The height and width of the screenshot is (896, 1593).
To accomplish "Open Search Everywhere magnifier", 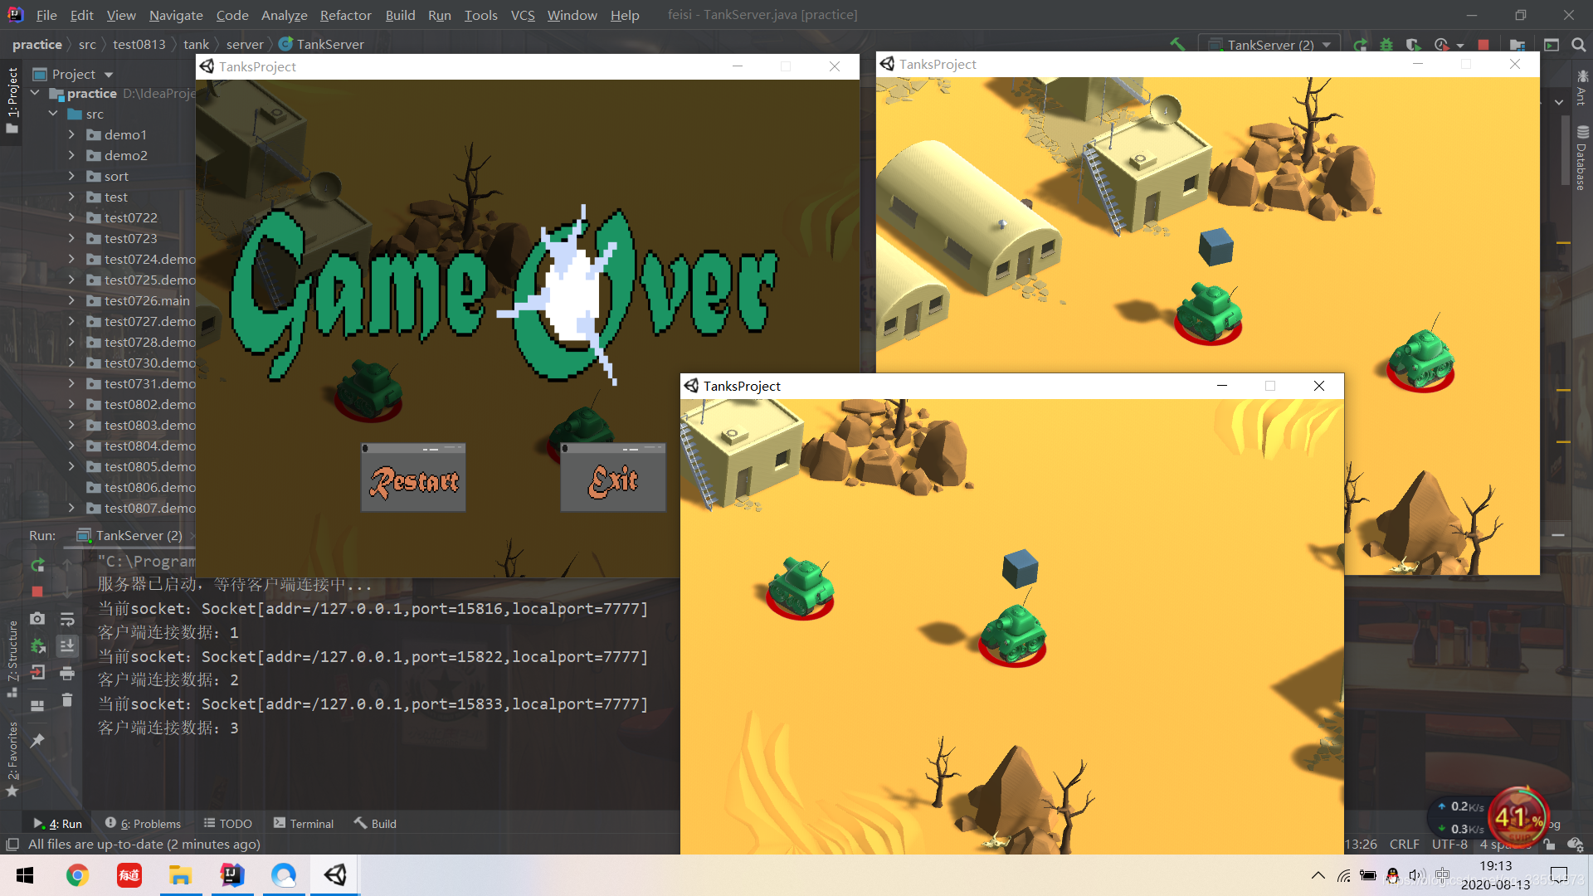I will pos(1579,45).
